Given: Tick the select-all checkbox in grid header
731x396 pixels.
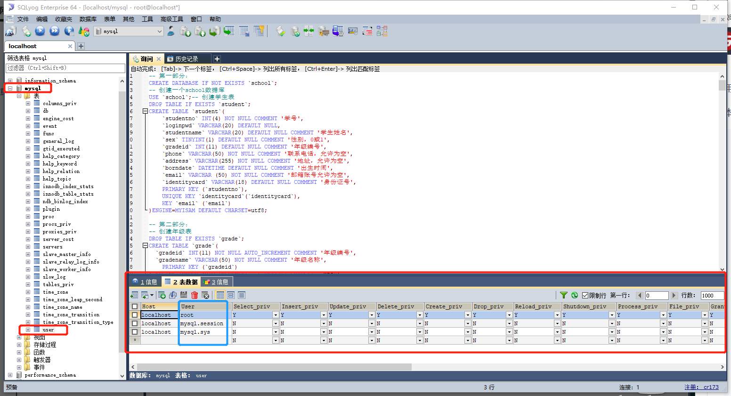Looking at the screenshot, I should (135, 306).
